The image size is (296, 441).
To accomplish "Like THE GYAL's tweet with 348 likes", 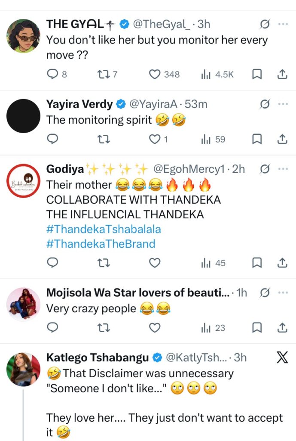I will (154, 75).
